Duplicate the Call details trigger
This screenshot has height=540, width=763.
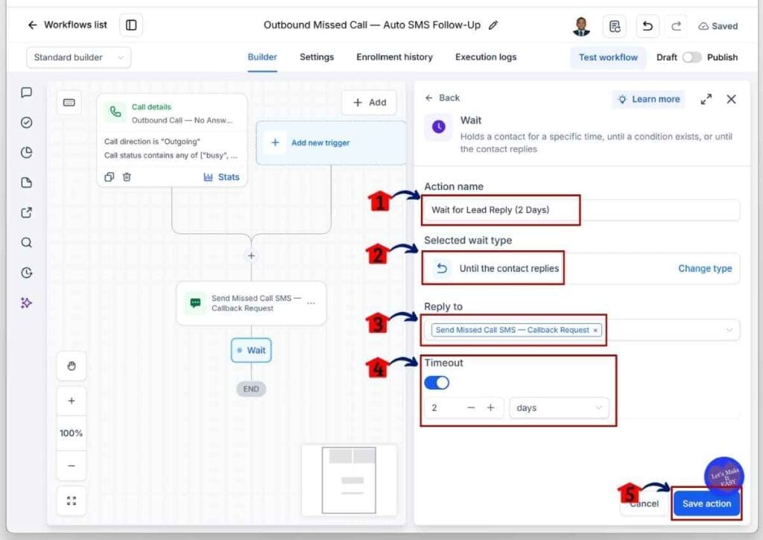(110, 177)
